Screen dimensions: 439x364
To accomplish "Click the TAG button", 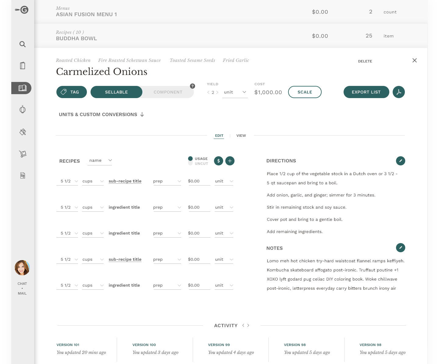I will point(72,92).
